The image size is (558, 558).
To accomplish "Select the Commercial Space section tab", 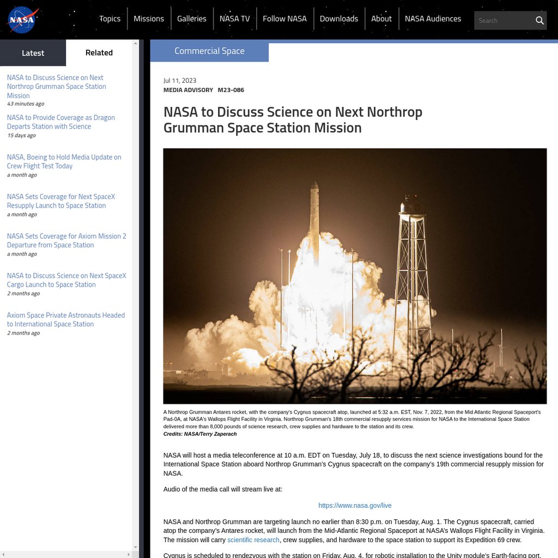I will coord(209,51).
